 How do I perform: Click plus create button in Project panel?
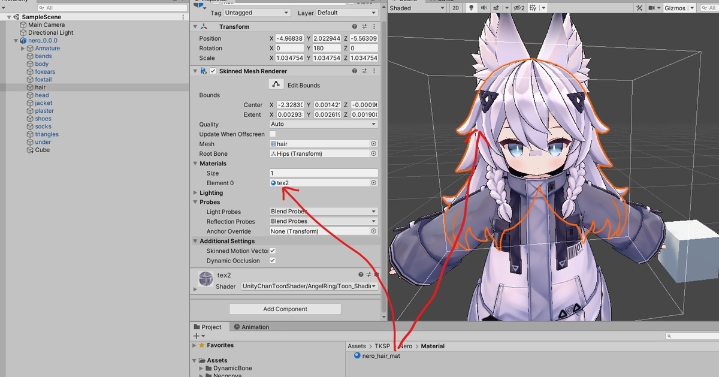196,336
